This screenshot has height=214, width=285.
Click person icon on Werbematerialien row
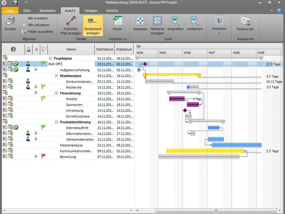pos(28,139)
